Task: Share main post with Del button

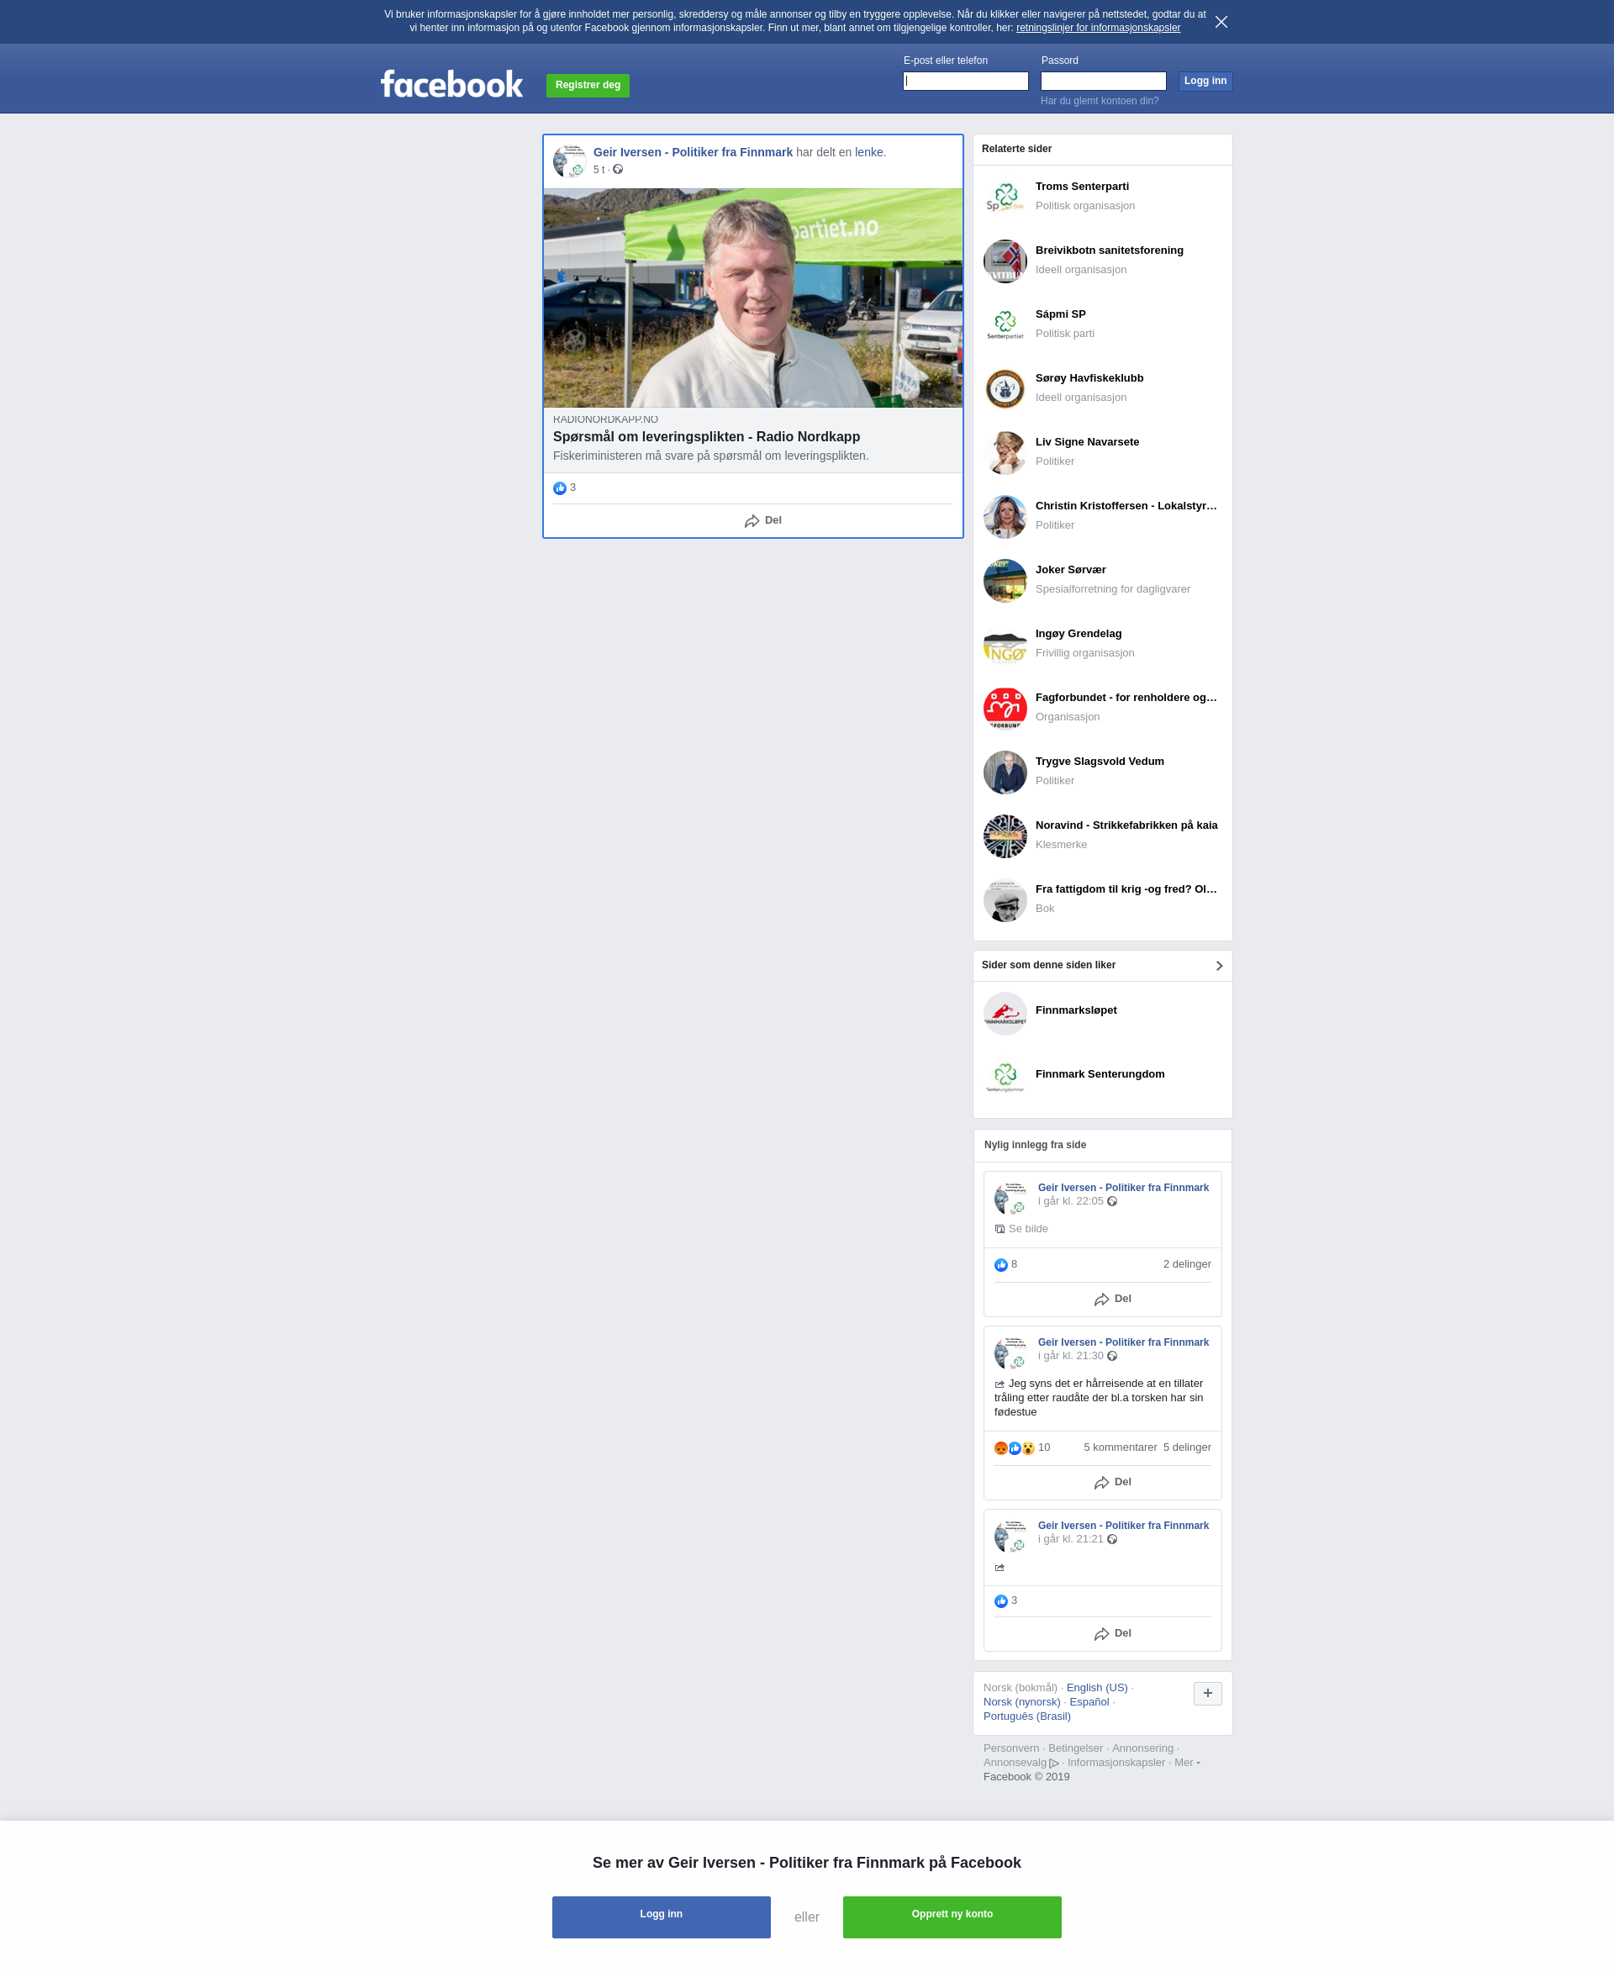Action: [762, 520]
